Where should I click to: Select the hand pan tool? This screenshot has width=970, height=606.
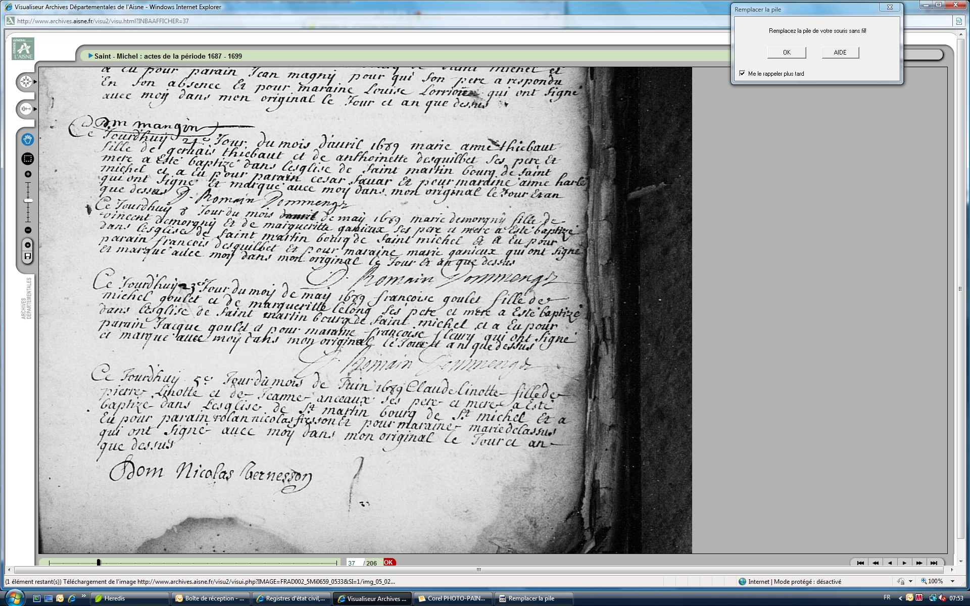(x=28, y=139)
